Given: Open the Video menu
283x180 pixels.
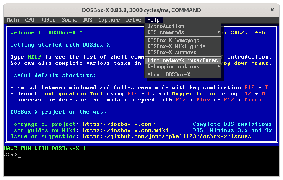Looking at the screenshot, I should coord(48,20).
